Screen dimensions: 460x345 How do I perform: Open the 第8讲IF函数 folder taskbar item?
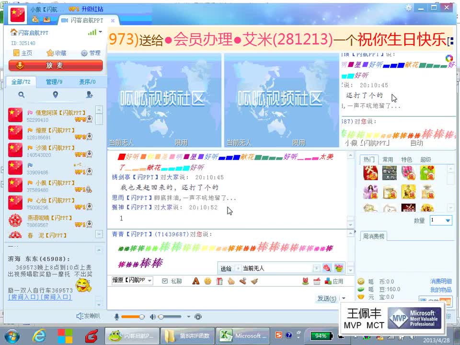point(188,336)
